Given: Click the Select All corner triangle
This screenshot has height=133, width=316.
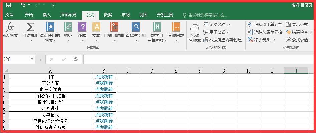Looking at the screenshot, I should point(6,71).
